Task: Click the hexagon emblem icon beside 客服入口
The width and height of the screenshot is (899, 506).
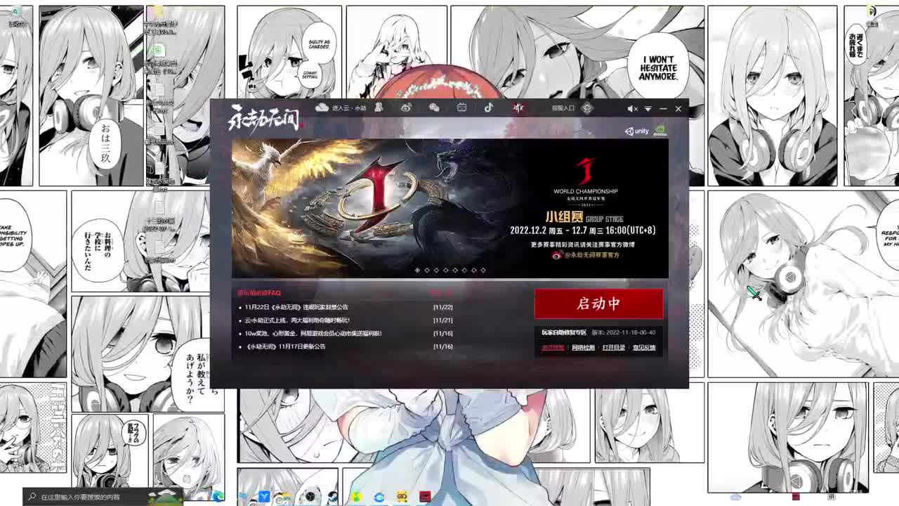Action: 588,108
